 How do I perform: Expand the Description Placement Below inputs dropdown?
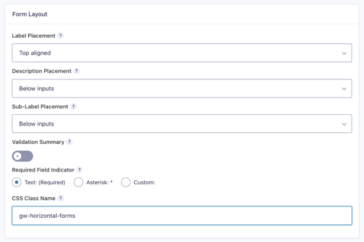point(182,88)
